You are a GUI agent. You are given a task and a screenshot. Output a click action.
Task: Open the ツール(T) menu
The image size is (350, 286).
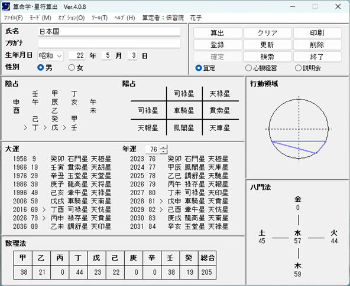[x=99, y=18]
